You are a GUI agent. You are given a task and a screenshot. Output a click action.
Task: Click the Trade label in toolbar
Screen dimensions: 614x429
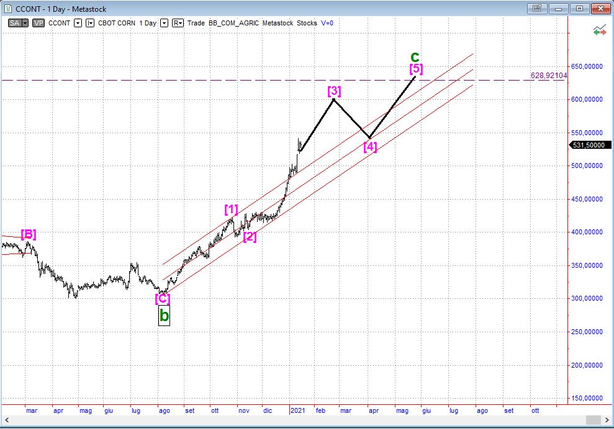point(196,23)
